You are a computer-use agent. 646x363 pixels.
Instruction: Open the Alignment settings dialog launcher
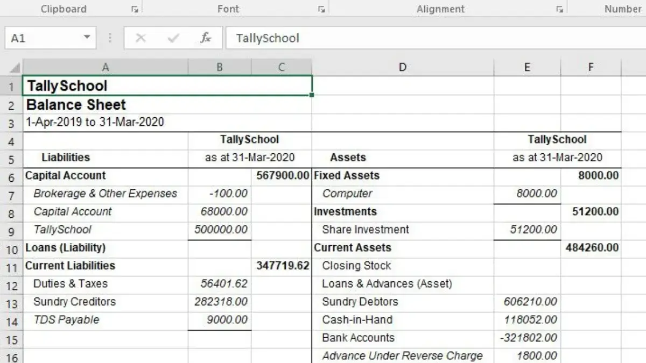coord(560,9)
